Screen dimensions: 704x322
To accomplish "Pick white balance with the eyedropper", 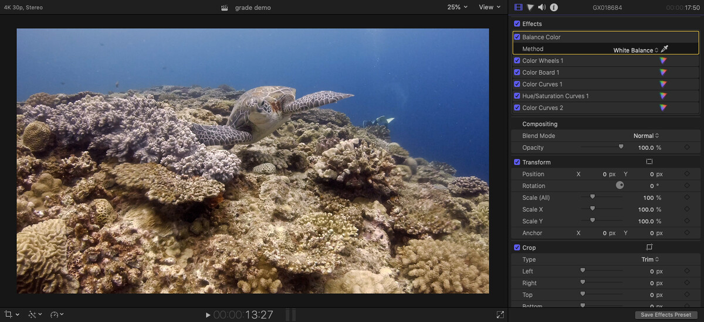I will point(665,49).
